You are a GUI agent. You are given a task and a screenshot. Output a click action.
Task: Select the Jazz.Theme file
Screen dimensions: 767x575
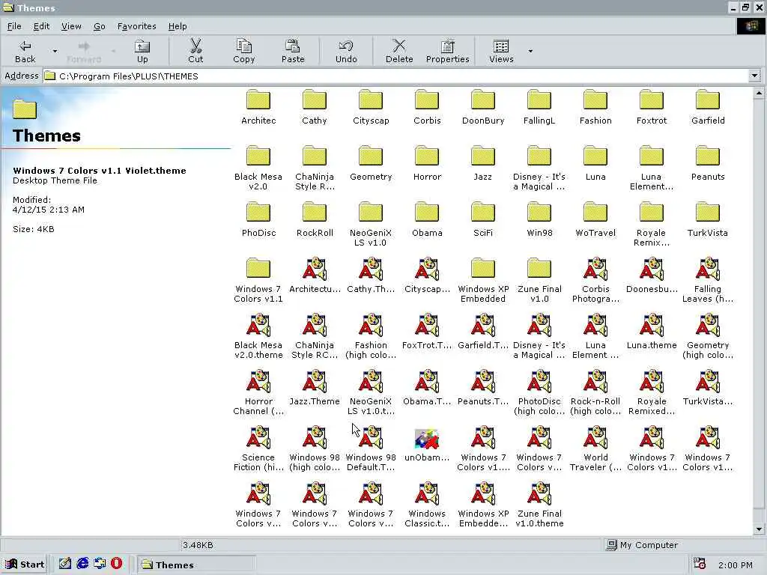314,389
